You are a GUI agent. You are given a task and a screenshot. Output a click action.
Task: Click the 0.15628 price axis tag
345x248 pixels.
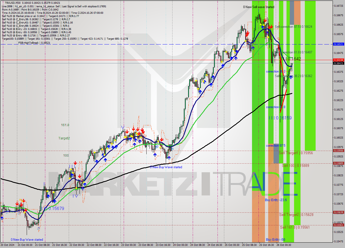[339, 212]
